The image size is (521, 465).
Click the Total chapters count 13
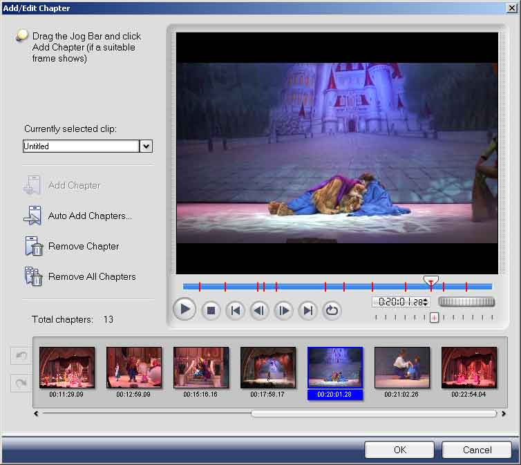[x=108, y=319]
